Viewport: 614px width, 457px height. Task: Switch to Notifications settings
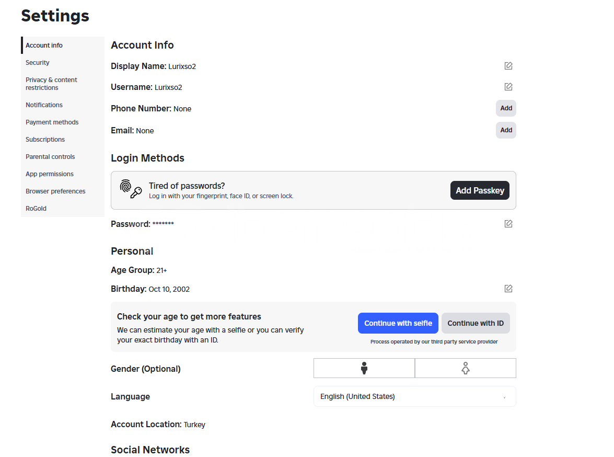[x=44, y=105]
